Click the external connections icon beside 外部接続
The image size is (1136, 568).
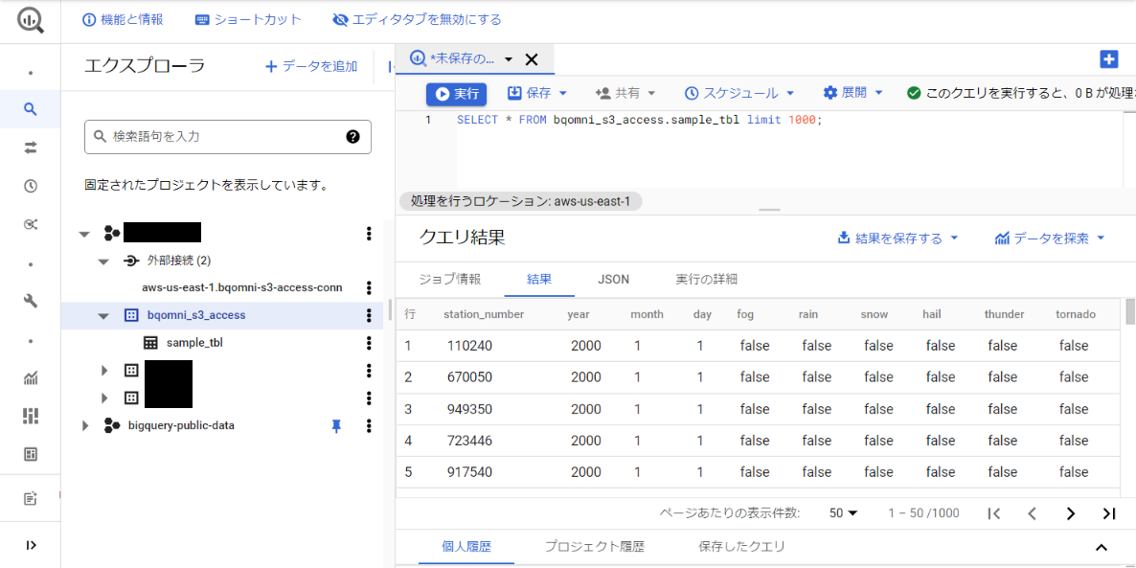click(130, 261)
